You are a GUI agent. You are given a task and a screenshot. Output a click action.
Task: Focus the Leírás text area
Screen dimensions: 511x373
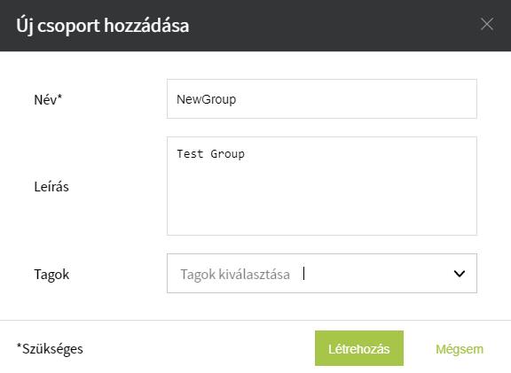click(x=322, y=186)
